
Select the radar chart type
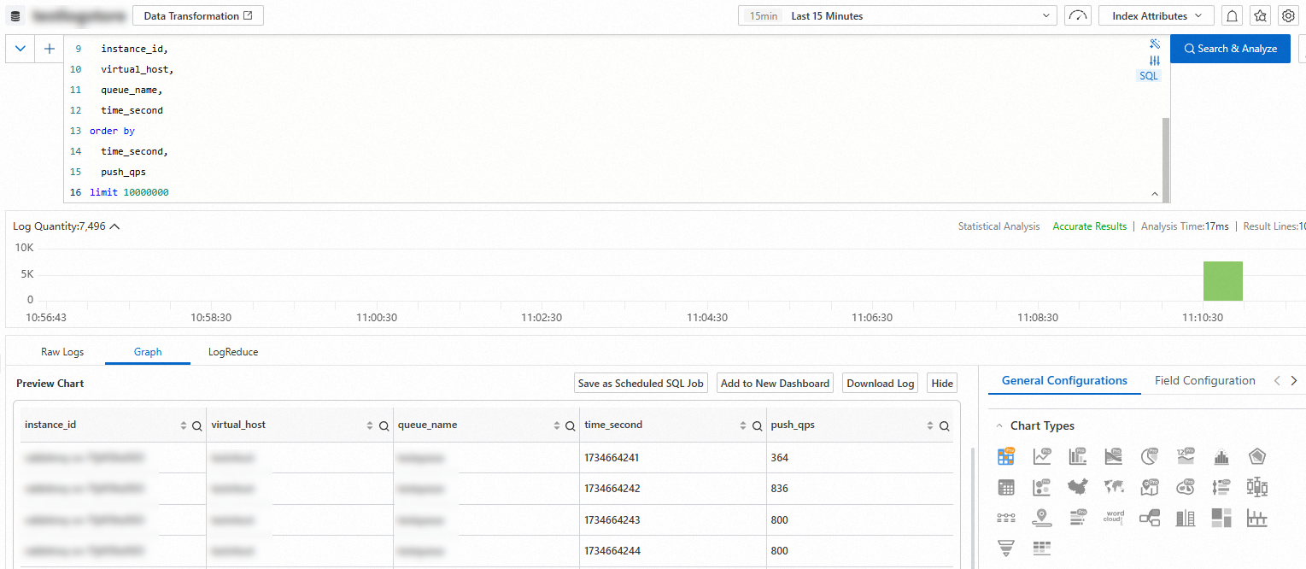(x=1256, y=457)
